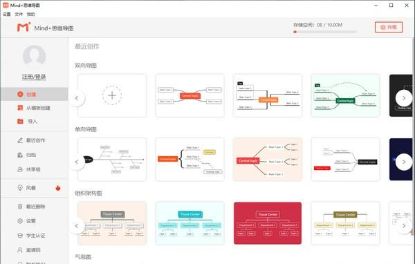Click the graduation cap icon beside 学生认证
The width and height of the screenshot is (415, 264).
point(20,236)
